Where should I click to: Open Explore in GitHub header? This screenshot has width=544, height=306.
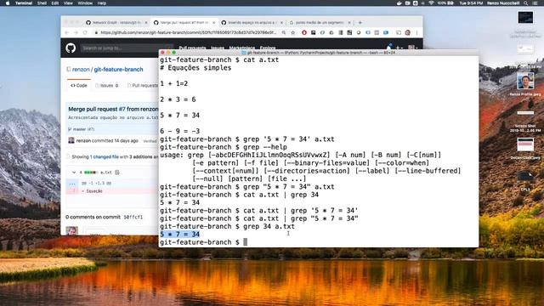point(268,48)
